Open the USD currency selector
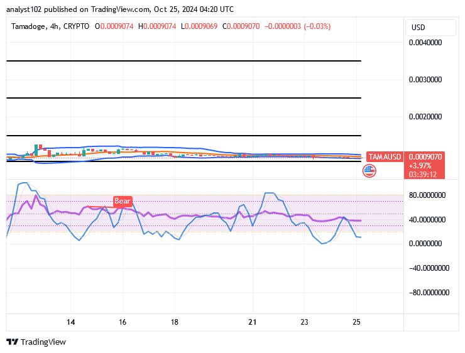The width and height of the screenshot is (465, 353). tap(430, 28)
